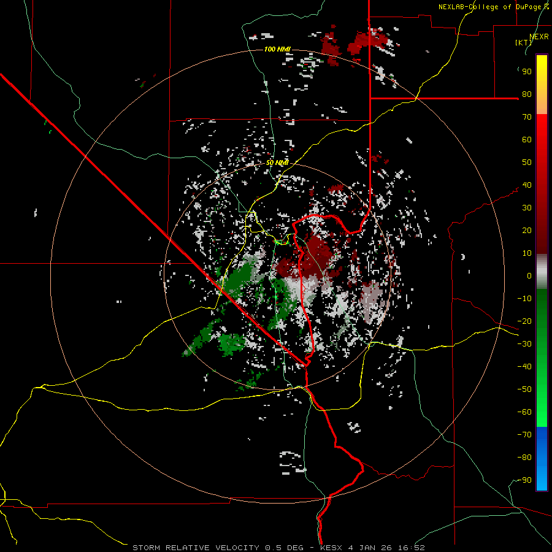Screen dimensions: 552x552
Task: Click the "-10" scale value
Action: (x=524, y=299)
